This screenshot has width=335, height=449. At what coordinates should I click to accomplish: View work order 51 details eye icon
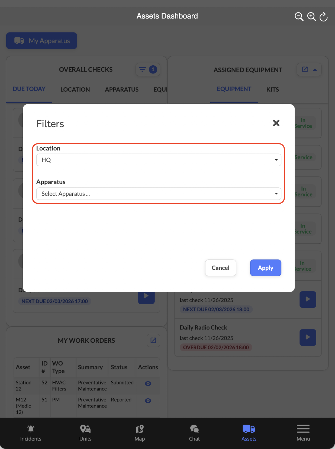point(148,400)
